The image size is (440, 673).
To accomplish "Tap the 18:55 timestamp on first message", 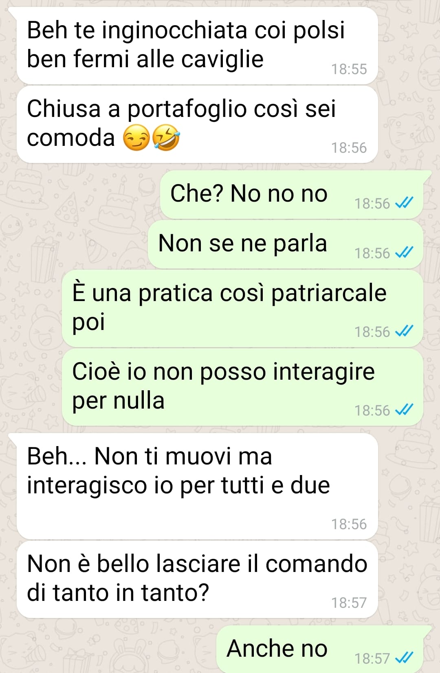I will pyautogui.click(x=349, y=69).
